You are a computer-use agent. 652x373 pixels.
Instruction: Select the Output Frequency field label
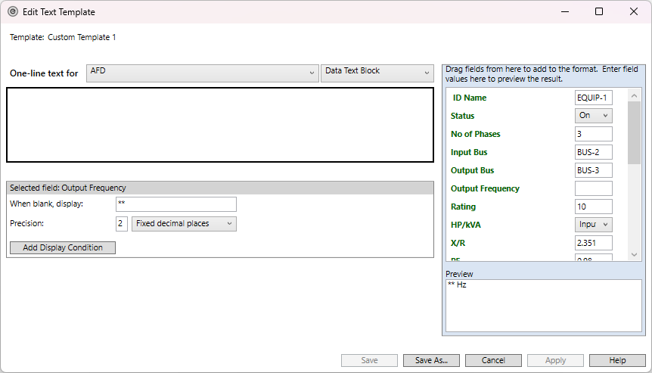pos(485,189)
